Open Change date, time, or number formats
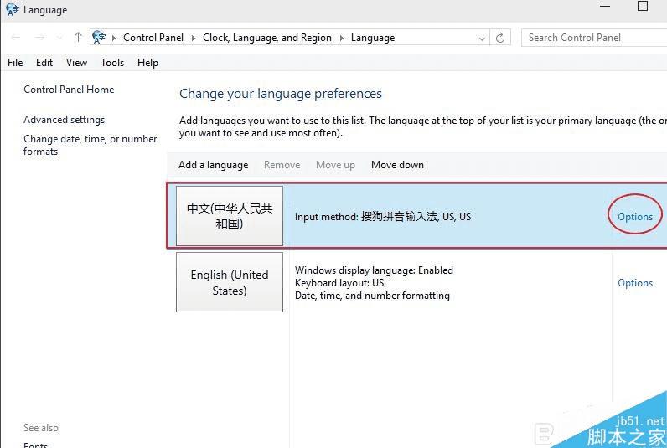Image resolution: width=667 pixels, height=448 pixels. click(90, 145)
